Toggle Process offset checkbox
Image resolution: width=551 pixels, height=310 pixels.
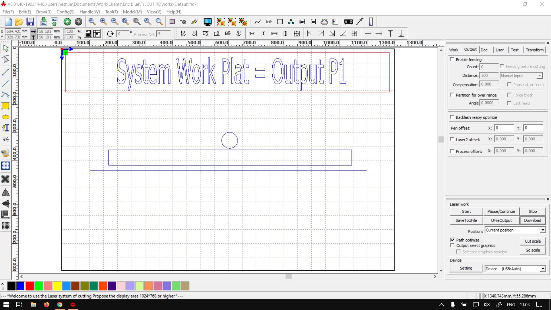[x=452, y=151]
